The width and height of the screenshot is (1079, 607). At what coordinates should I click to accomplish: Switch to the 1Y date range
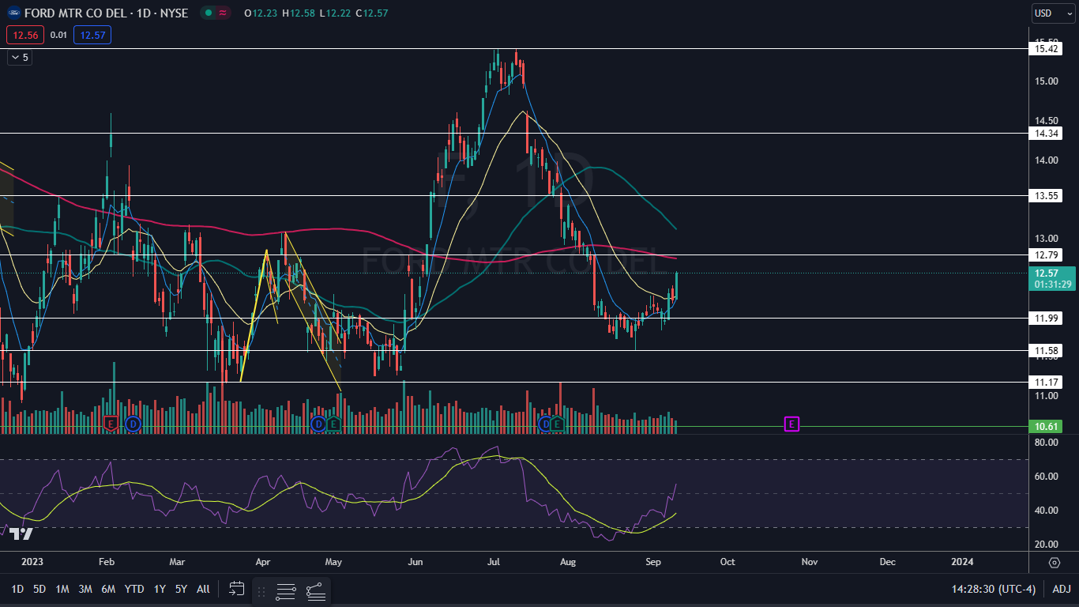160,589
